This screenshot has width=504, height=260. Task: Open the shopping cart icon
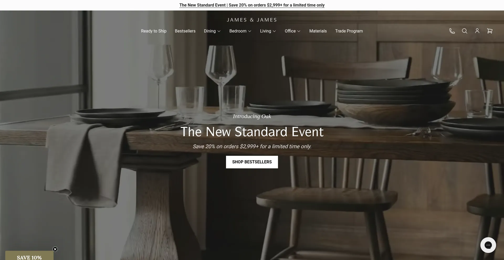pos(490,31)
